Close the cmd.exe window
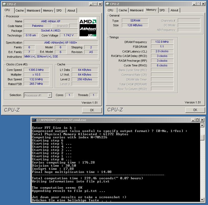Image resolution: width=208 pixels, height=205 pixels. (x=202, y=120)
